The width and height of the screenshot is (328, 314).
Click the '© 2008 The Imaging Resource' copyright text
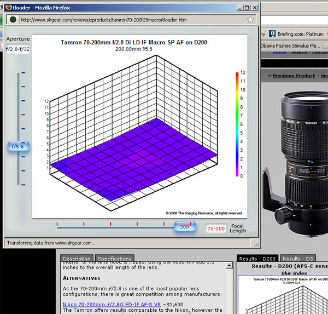coord(204,213)
